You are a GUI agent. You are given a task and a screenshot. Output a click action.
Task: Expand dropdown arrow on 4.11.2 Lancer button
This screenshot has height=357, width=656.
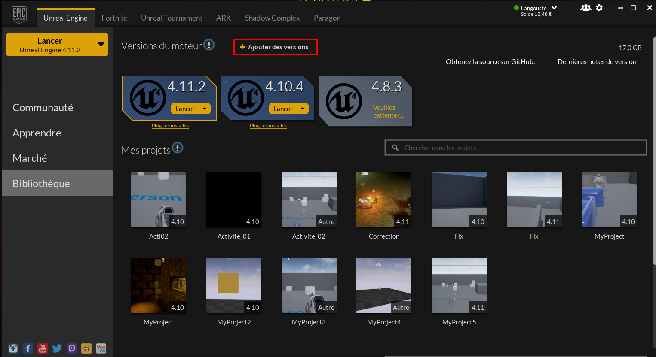pyautogui.click(x=205, y=109)
